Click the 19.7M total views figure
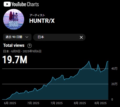Screen dimensions: 120x107 15,60
